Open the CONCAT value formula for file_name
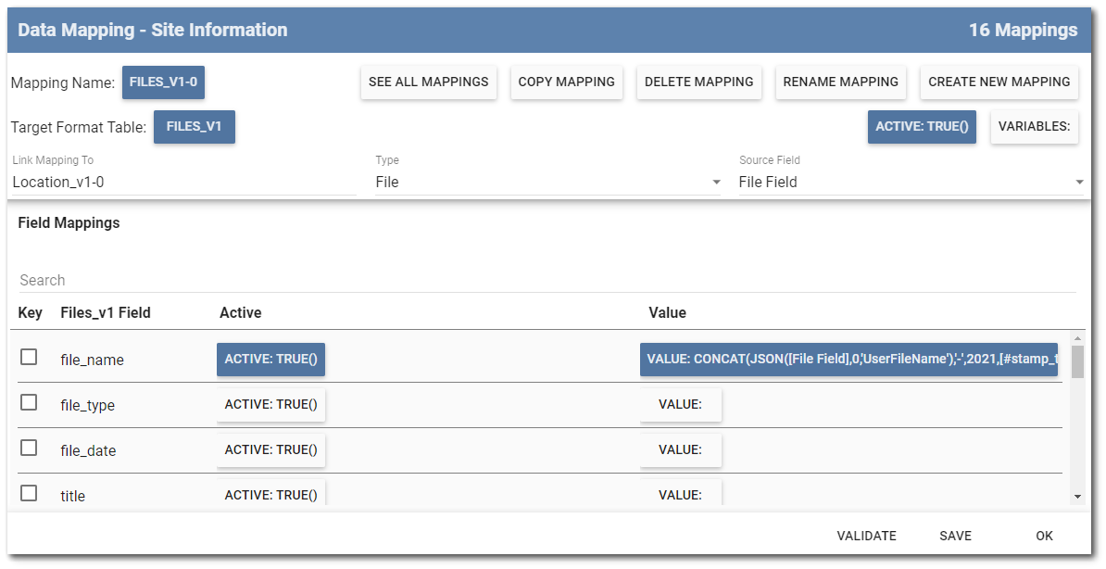Image resolution: width=1106 pixels, height=569 pixels. coord(848,359)
